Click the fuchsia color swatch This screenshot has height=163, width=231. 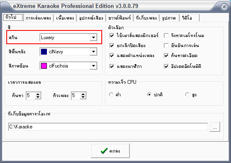44,66
